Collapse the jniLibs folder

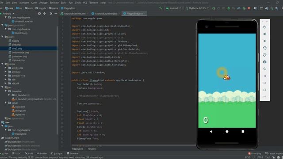pyautogui.click(x=2, y=64)
